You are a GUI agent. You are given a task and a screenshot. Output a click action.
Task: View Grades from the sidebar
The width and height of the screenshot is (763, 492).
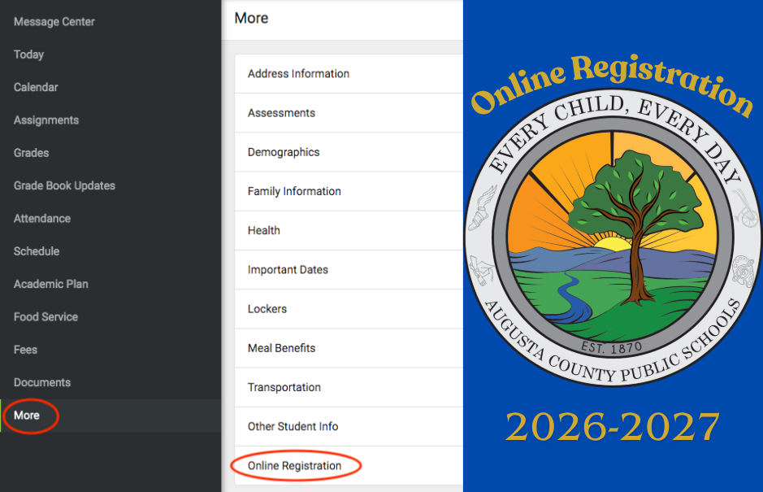pos(31,152)
